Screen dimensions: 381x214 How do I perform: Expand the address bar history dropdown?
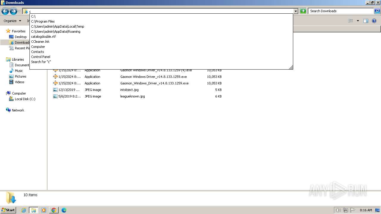pos(296,11)
